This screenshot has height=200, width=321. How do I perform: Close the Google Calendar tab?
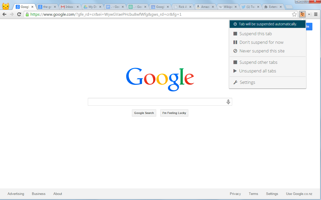168,7
